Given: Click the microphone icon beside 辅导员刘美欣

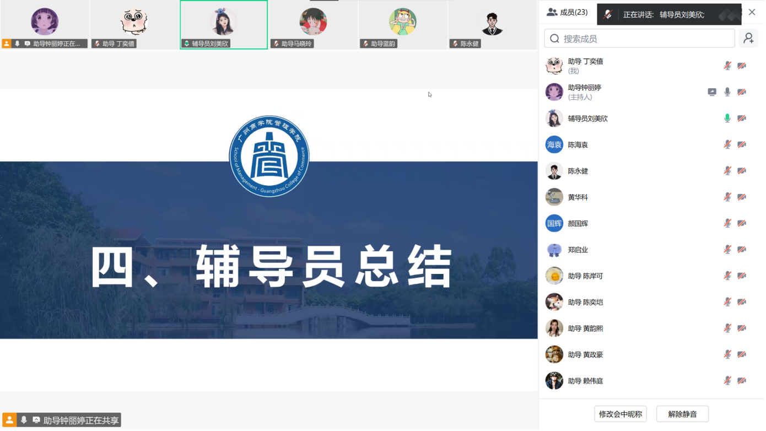Looking at the screenshot, I should click(727, 118).
